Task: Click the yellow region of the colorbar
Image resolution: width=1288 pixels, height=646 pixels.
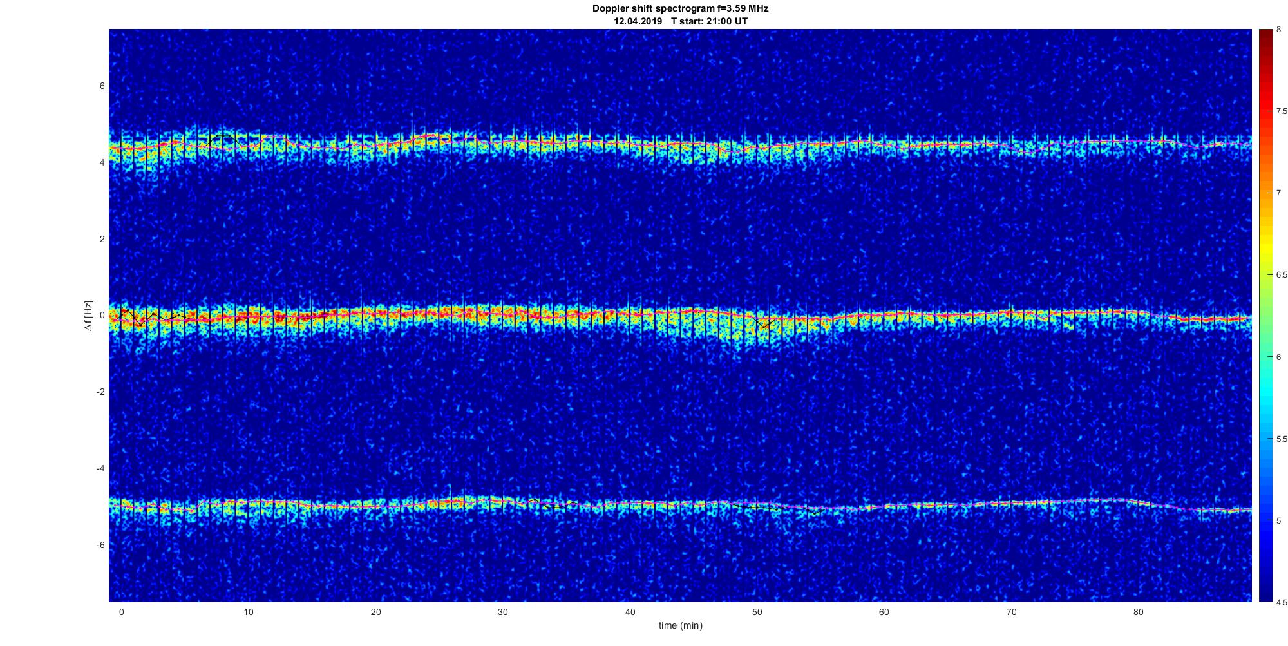Action: pyautogui.click(x=1265, y=248)
